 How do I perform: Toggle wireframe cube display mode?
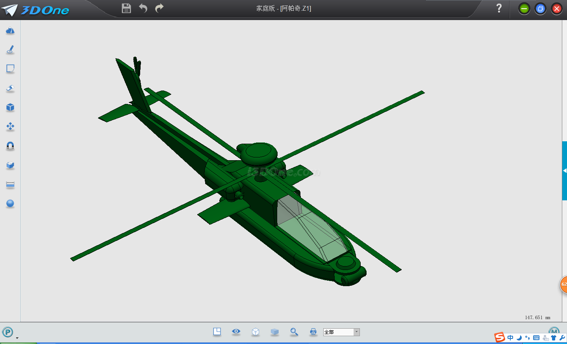pos(256,332)
